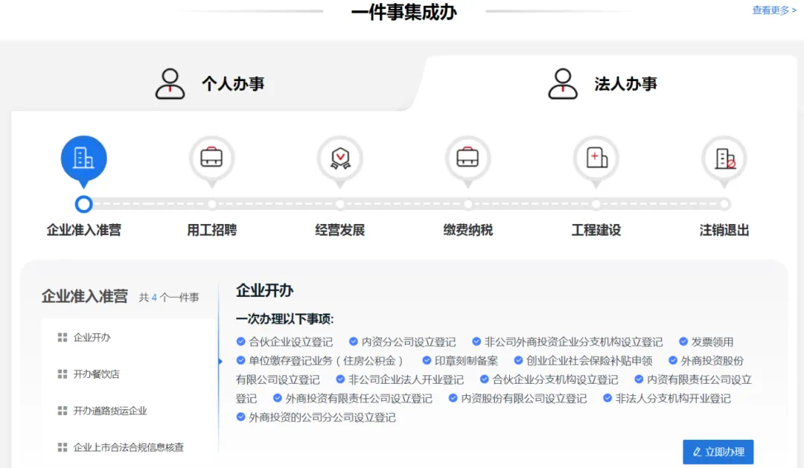Switch to the 法人办事 tab
The height and width of the screenshot is (468, 804).
(625, 84)
